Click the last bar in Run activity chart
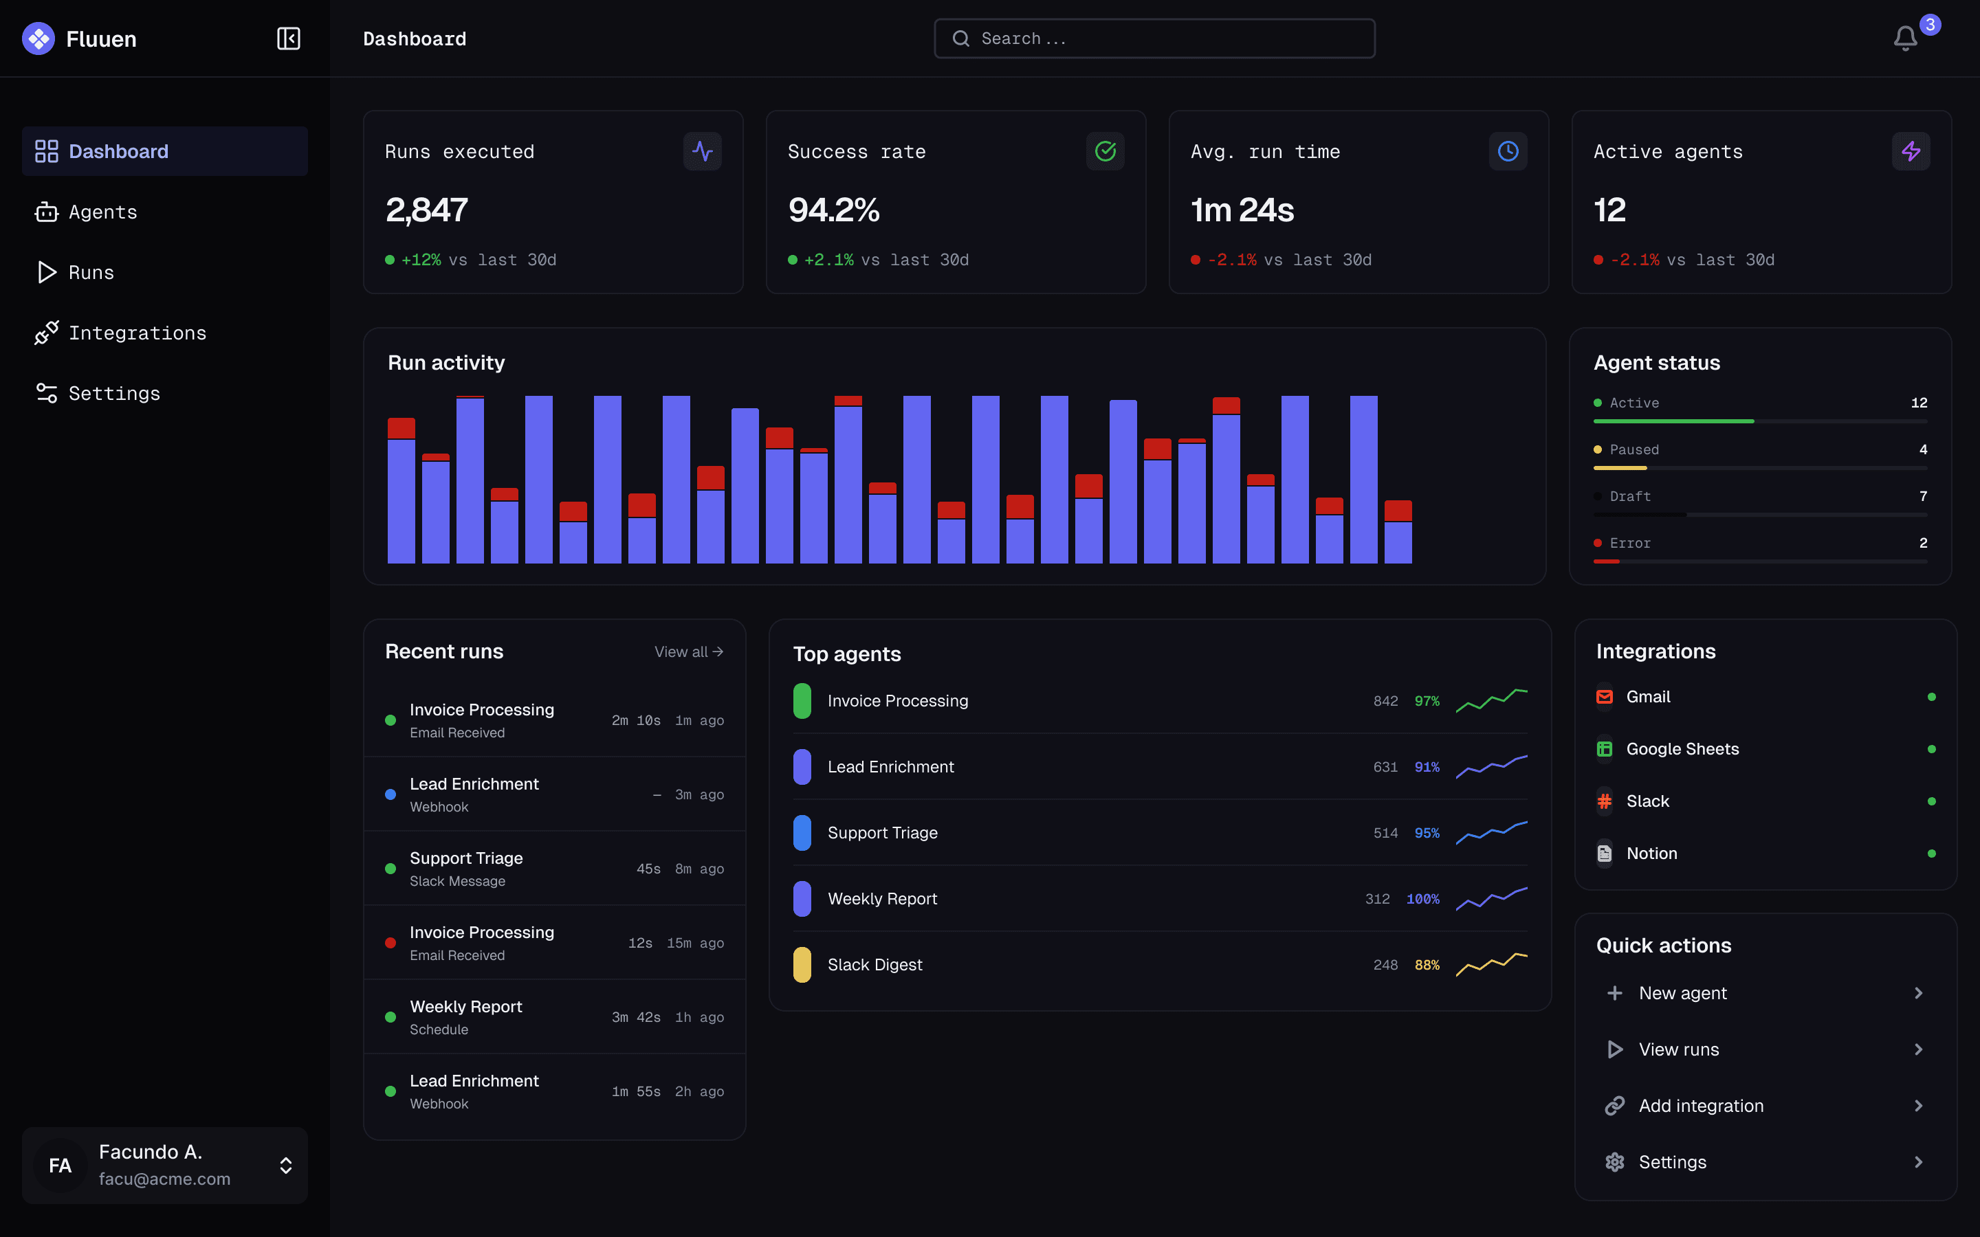The width and height of the screenshot is (1980, 1237). pyautogui.click(x=1398, y=532)
